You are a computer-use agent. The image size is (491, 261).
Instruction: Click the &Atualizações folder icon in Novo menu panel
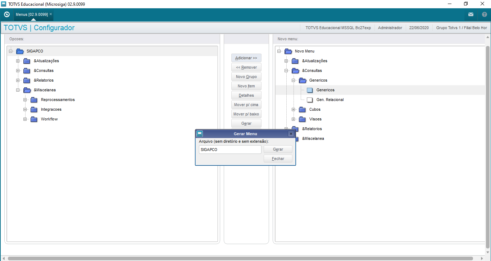[295, 61]
